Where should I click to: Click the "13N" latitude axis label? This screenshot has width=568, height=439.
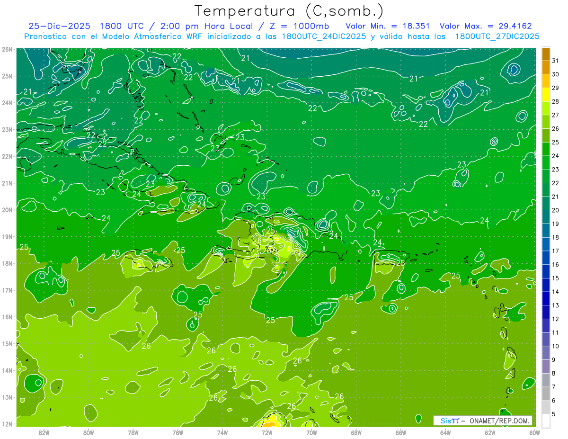coord(7,397)
